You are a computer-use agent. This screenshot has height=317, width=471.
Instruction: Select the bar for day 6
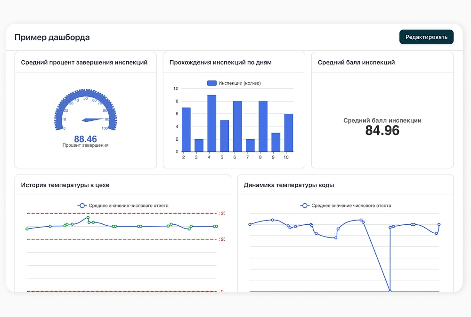click(237, 127)
